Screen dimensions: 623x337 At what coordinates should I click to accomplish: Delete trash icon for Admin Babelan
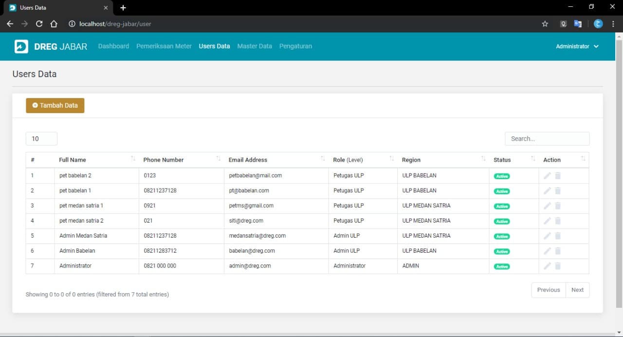click(558, 251)
